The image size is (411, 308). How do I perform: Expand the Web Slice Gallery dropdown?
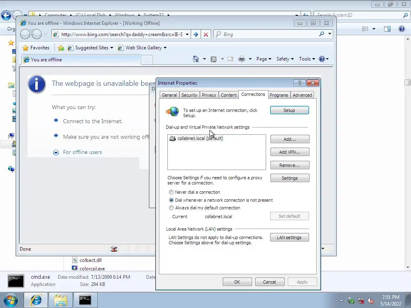pyautogui.click(x=165, y=48)
